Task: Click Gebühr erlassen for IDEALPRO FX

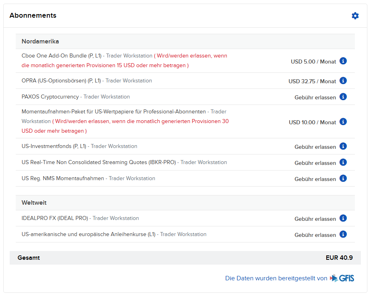Action: 315,219
